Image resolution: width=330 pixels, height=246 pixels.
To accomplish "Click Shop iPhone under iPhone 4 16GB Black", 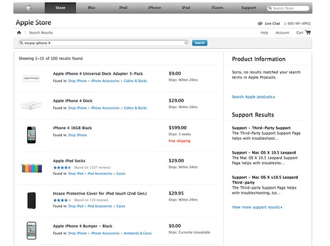I will (x=77, y=135).
